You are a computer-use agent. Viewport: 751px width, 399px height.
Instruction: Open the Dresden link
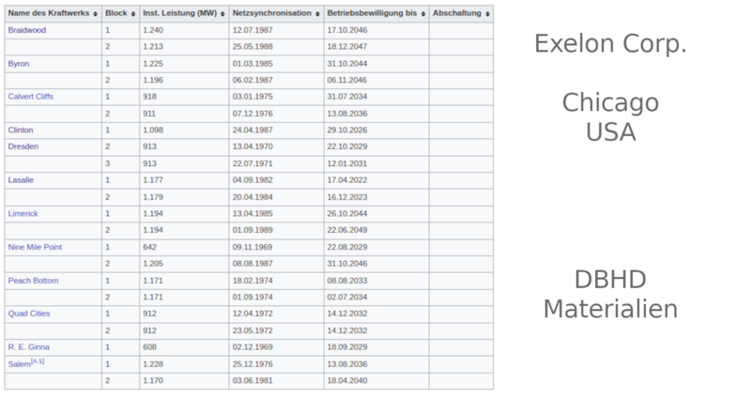[x=23, y=146]
